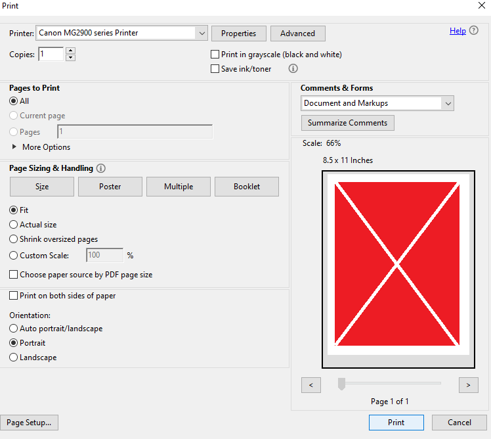Screen dimensions: 491x439
Task: Close the Print dialog window
Action: 482,5
